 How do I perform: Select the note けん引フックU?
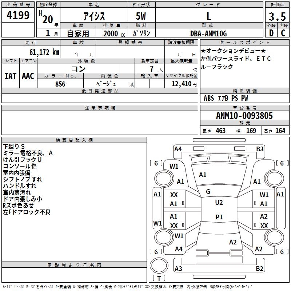click(22, 160)
